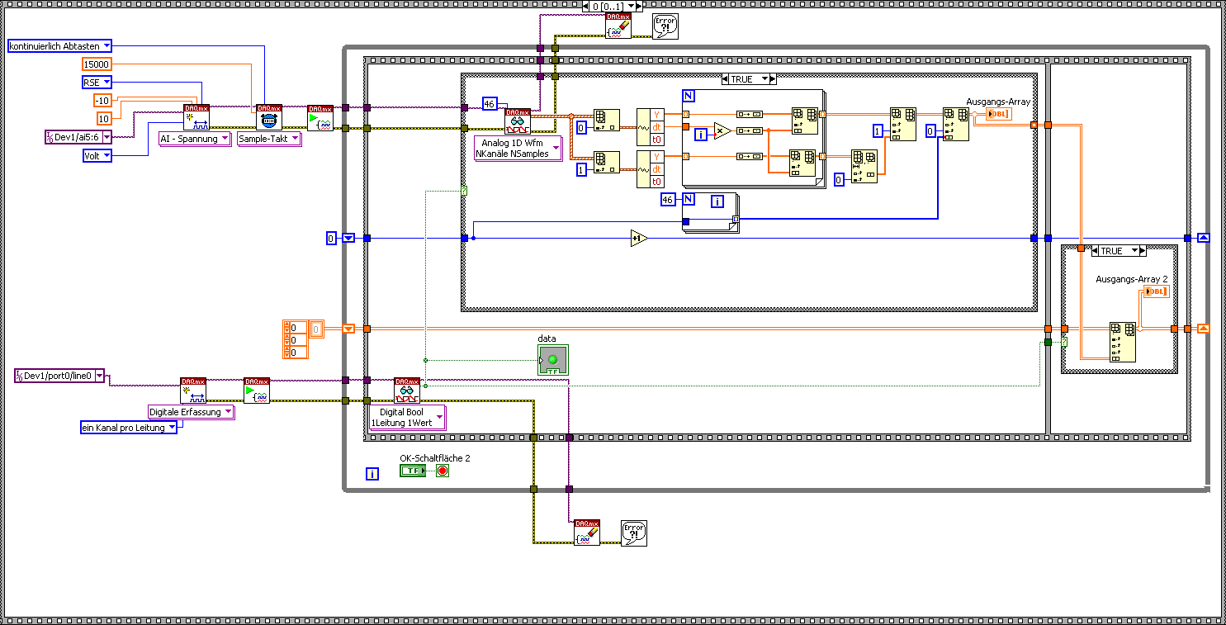Click the top Simple Error Handler icon
1226x625 pixels.
click(x=665, y=26)
